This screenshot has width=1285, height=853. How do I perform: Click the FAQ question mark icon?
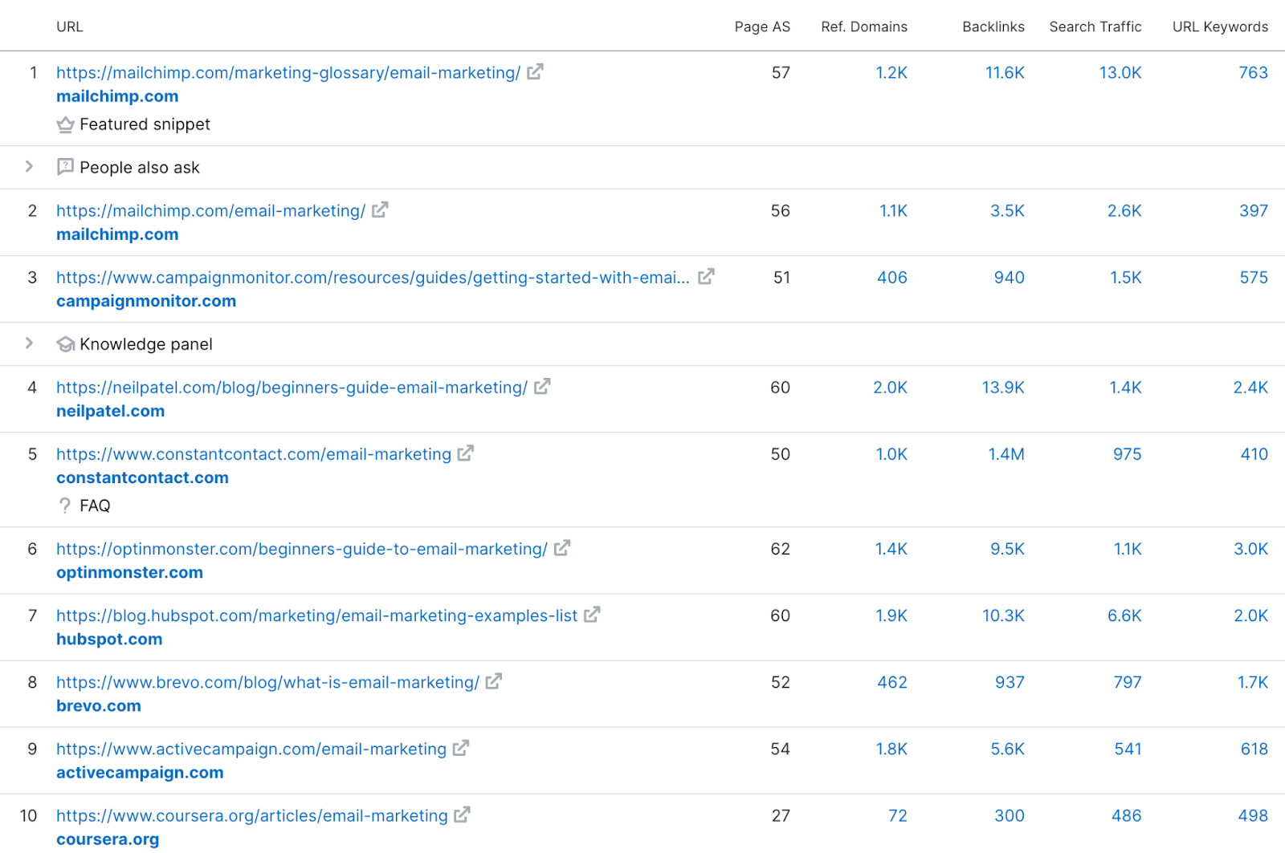(65, 506)
